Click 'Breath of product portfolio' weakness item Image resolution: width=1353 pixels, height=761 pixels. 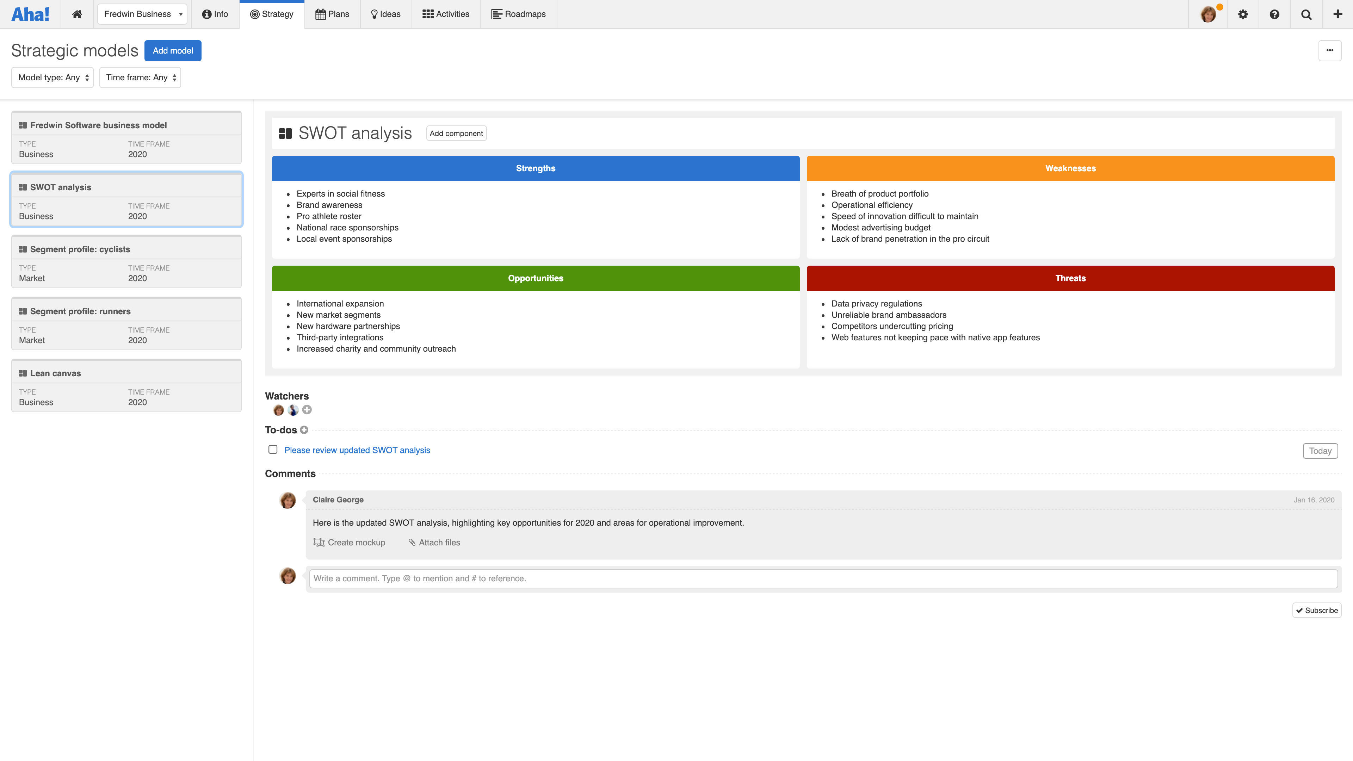[x=880, y=194]
